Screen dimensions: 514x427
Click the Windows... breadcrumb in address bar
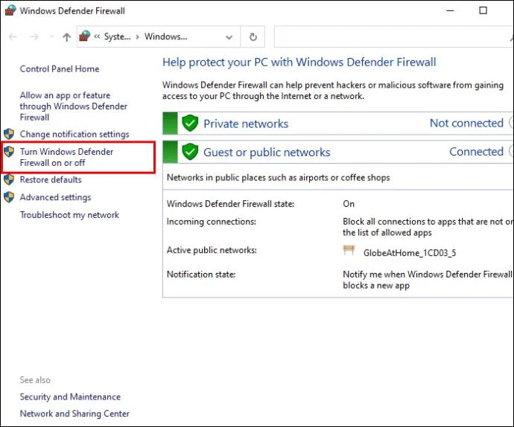(x=166, y=36)
